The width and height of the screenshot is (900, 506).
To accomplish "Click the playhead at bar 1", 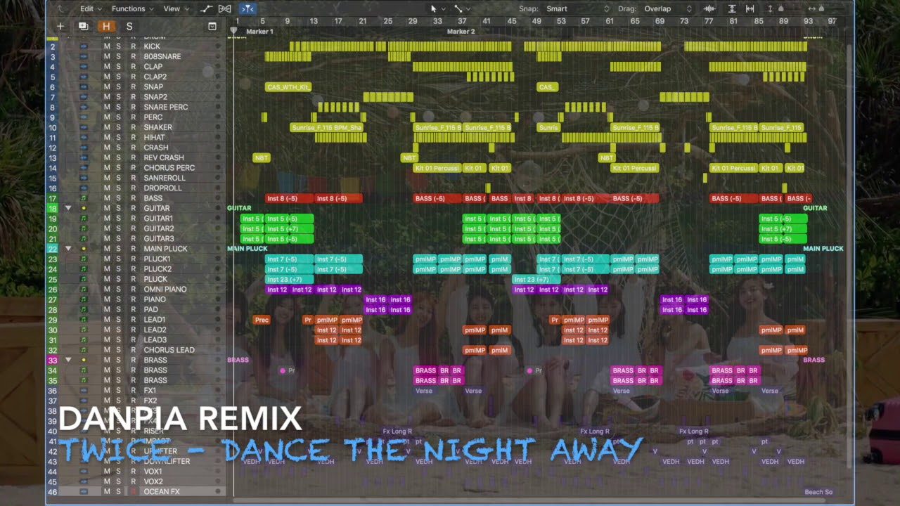I will tap(233, 30).
